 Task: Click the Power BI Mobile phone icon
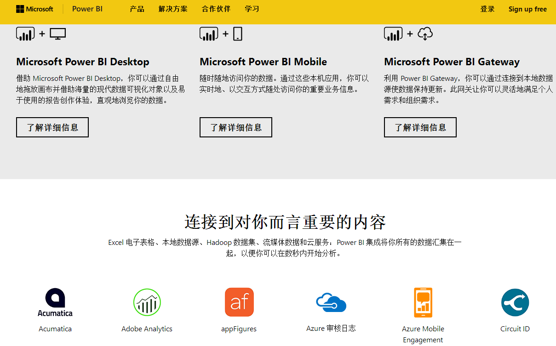238,34
